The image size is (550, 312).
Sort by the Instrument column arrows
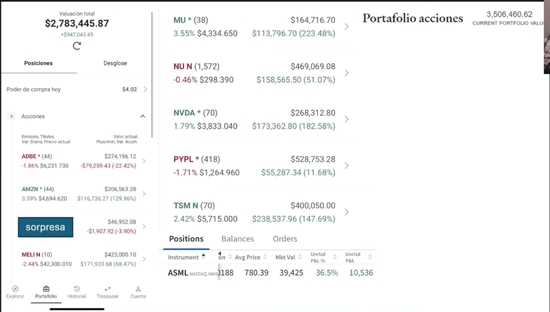pos(203,257)
